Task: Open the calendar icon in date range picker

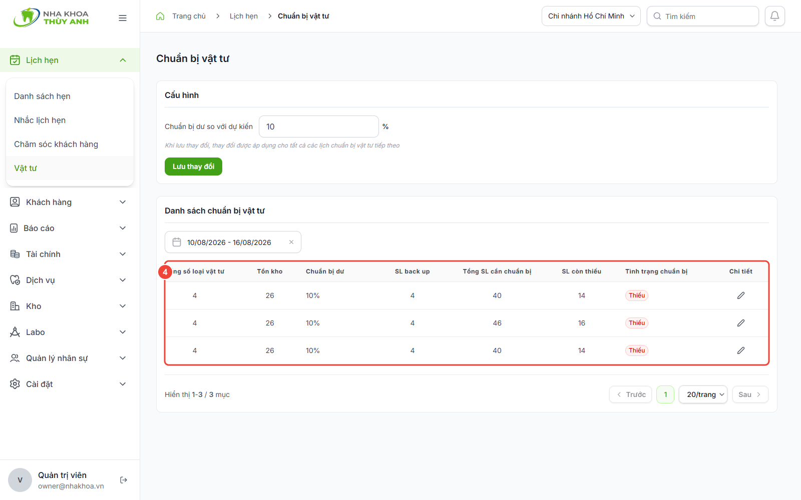Action: (177, 242)
